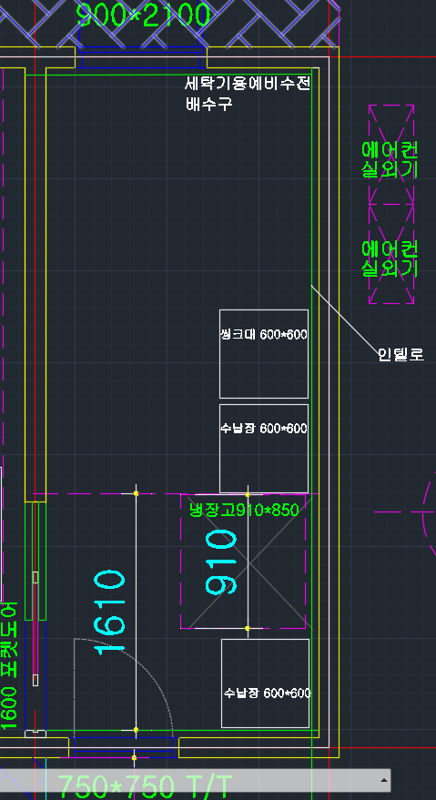Click the top yellow grip of 1610 dimension
Viewport: 436px width, 800px height.
(136, 493)
